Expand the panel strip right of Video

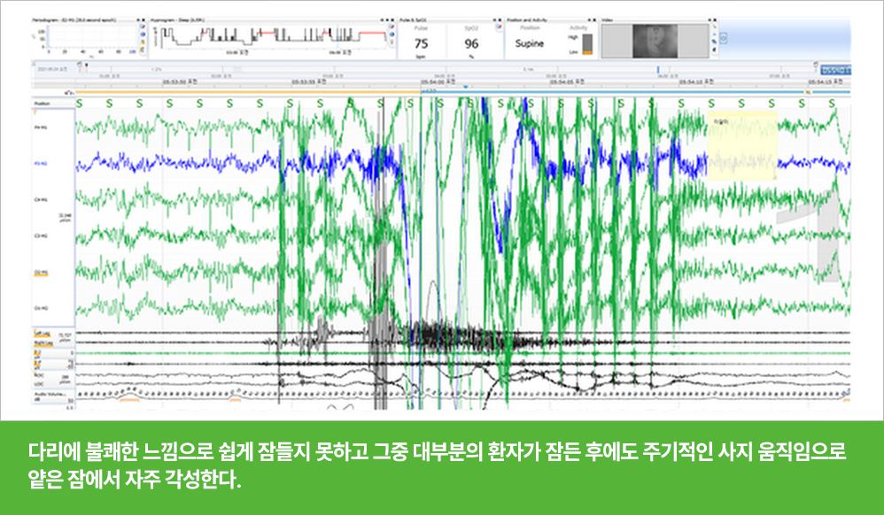tap(724, 39)
